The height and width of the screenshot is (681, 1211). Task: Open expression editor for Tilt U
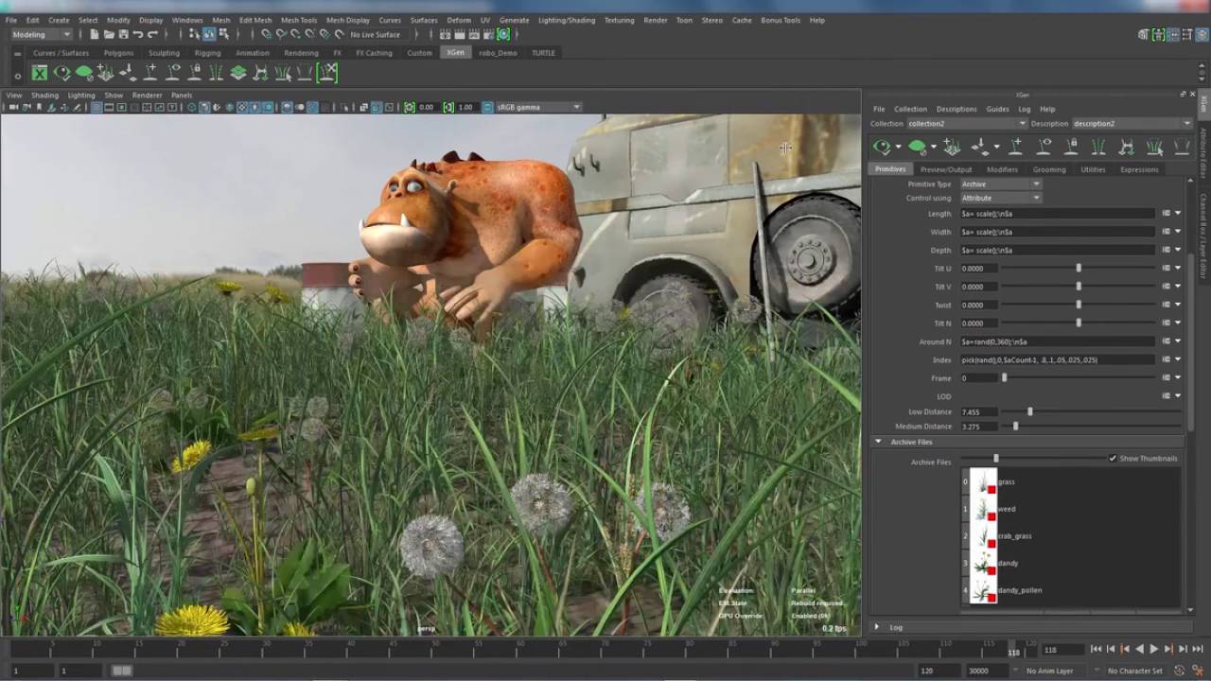point(1166,269)
